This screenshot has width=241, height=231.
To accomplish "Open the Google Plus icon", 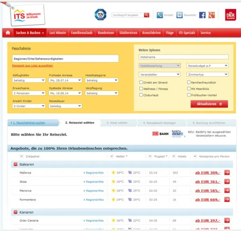I will (212, 15).
